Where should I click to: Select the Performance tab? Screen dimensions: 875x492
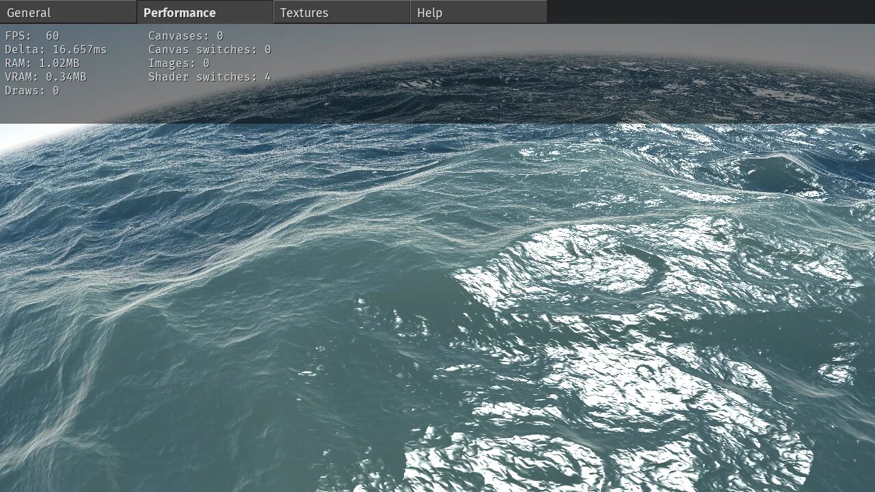[205, 12]
